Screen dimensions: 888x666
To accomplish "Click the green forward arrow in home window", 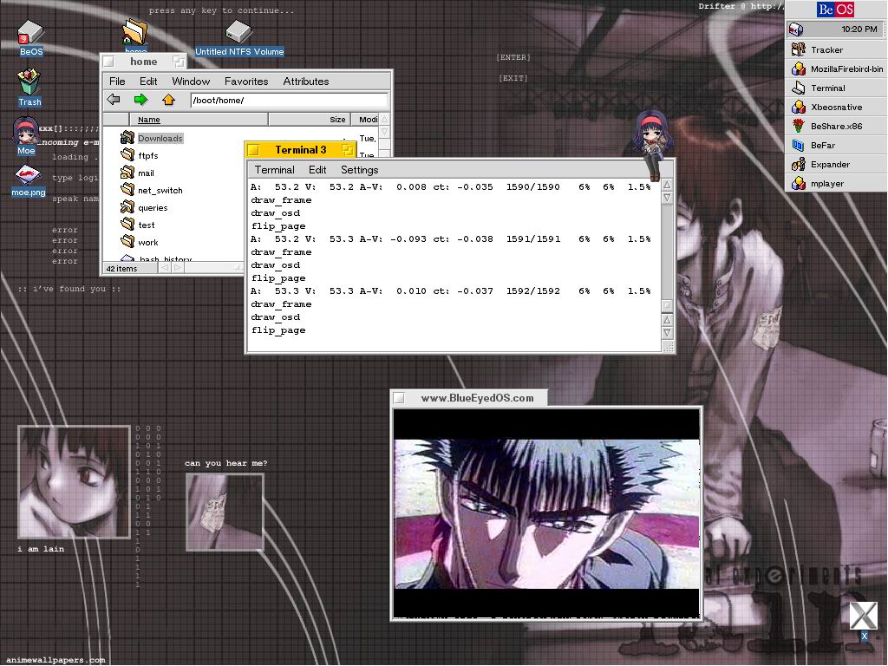I will click(x=140, y=101).
